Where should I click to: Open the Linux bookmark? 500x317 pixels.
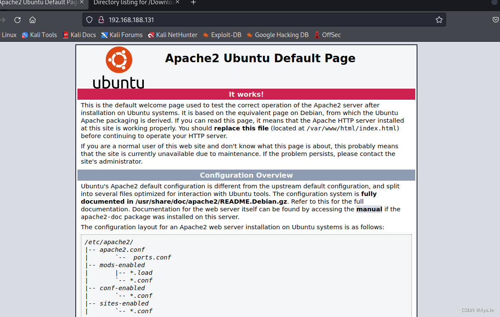[8, 35]
